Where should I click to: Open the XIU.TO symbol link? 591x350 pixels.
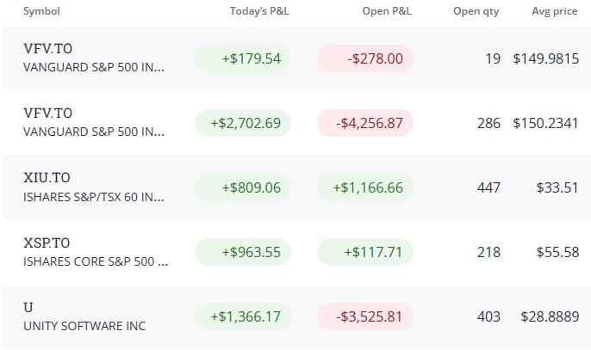pyautogui.click(x=47, y=178)
